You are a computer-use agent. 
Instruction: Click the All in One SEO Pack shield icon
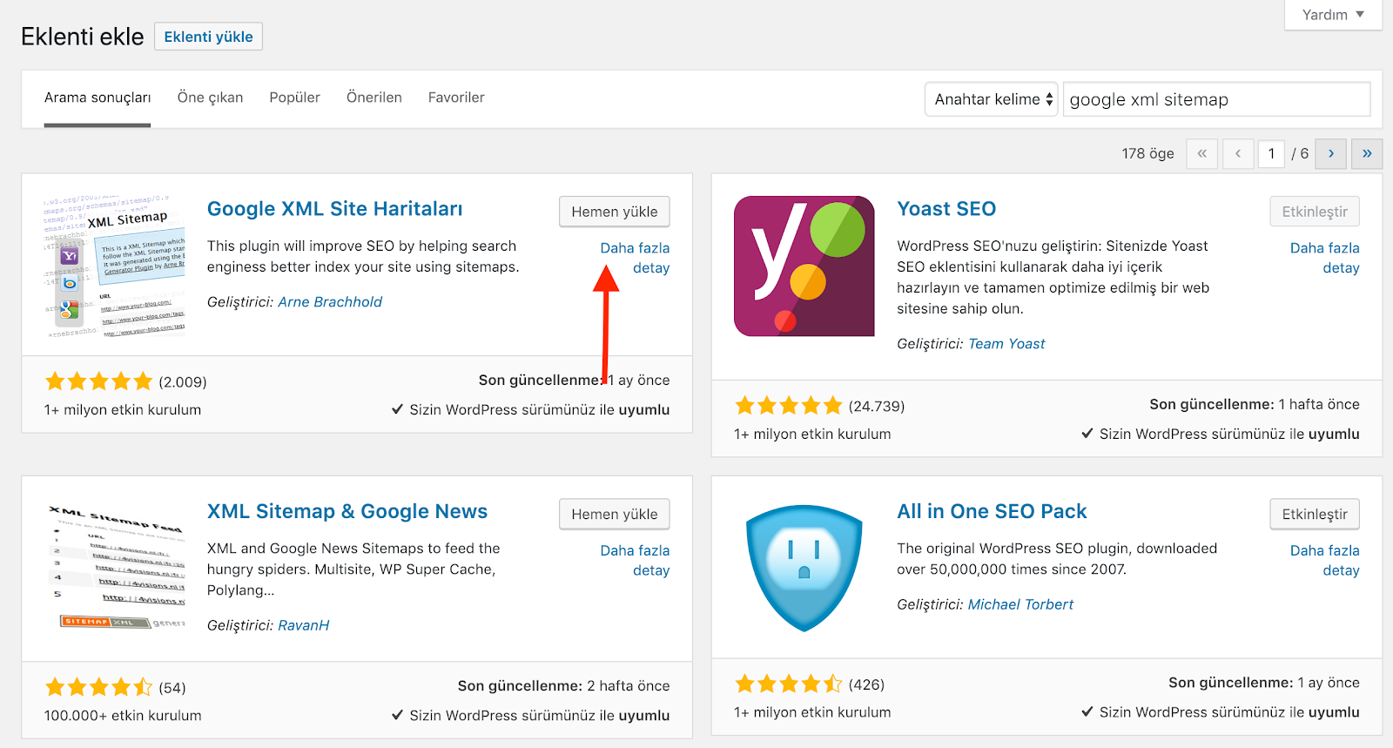click(804, 568)
